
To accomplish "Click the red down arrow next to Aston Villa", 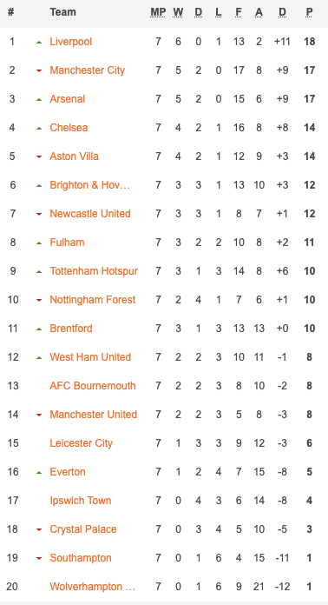I will [39, 157].
